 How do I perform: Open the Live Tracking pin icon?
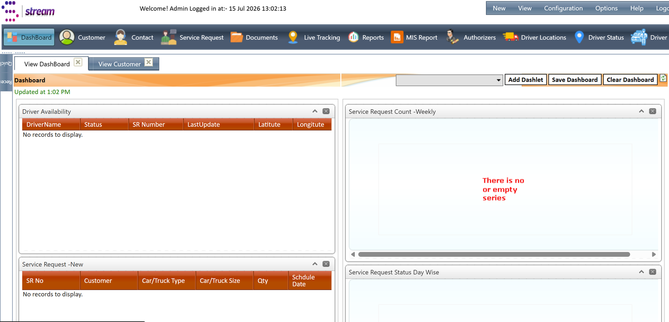[x=293, y=37]
